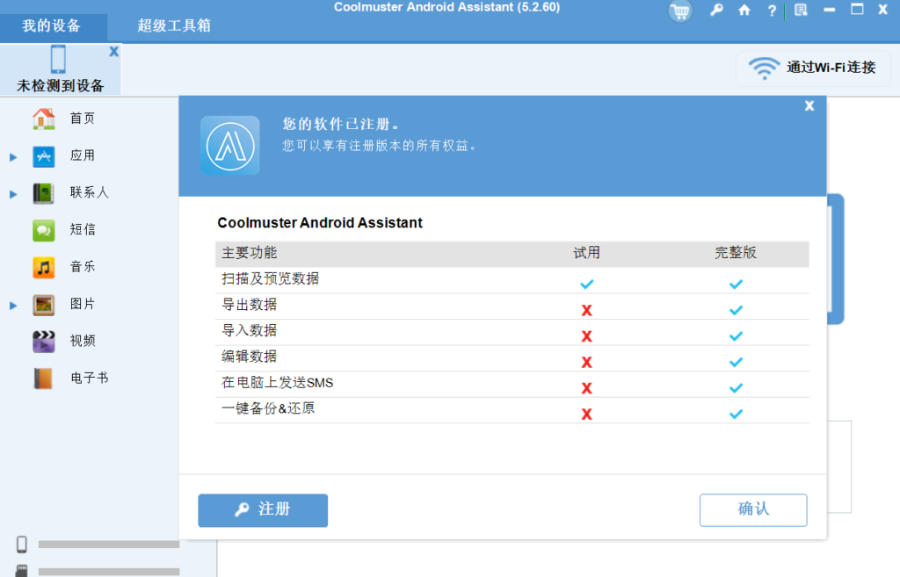This screenshot has height=577, width=900.
Task: Open the shopping cart icon
Action: pos(680,11)
